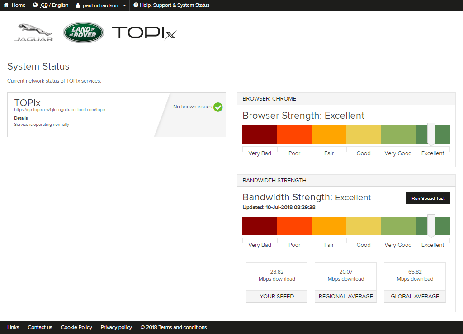
Task: Open GB / English language menu
Action: tap(51, 5)
